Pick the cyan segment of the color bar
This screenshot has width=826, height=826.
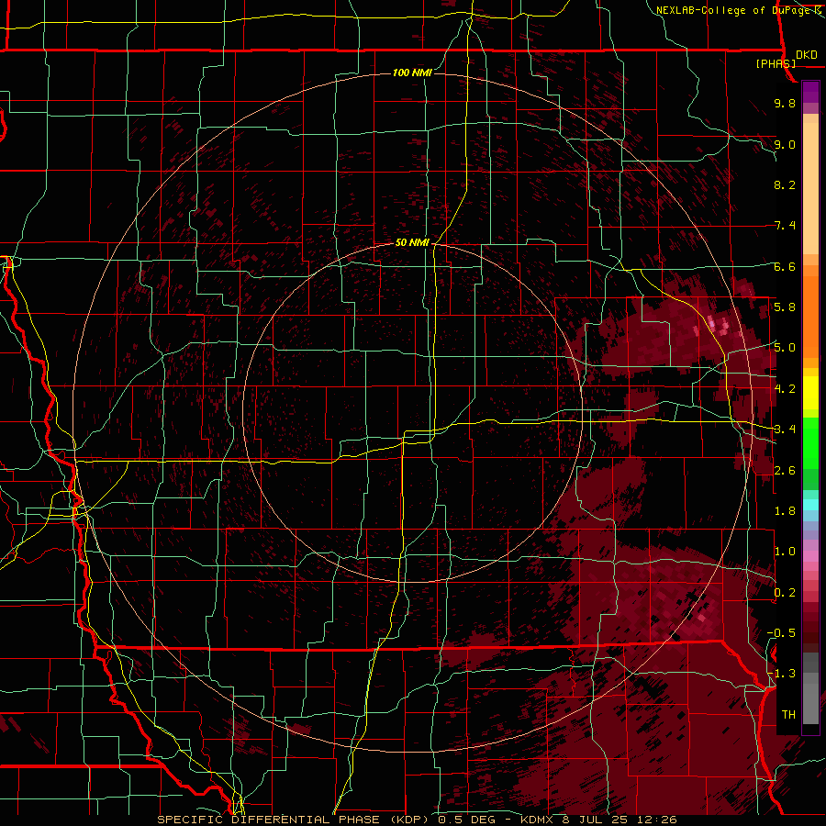click(810, 505)
